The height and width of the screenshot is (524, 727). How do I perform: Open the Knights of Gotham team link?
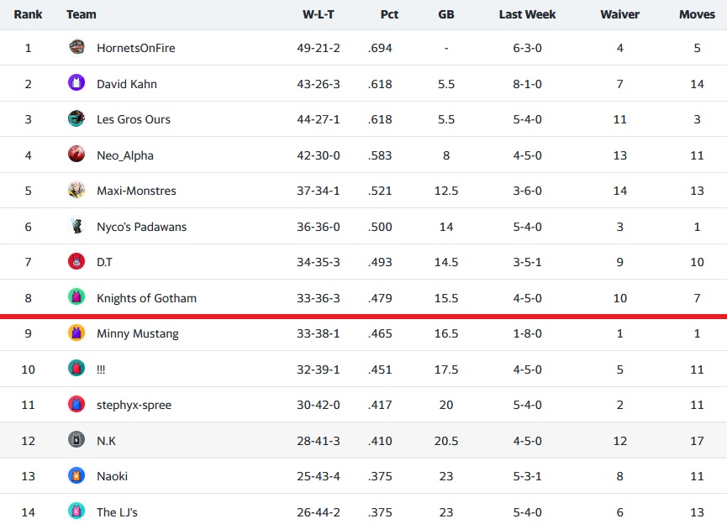click(x=146, y=298)
